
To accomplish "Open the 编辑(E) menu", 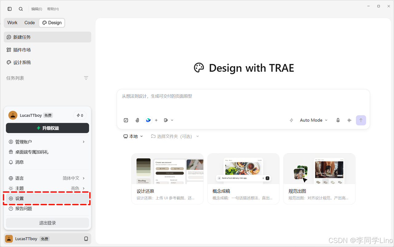I will [x=37, y=9].
